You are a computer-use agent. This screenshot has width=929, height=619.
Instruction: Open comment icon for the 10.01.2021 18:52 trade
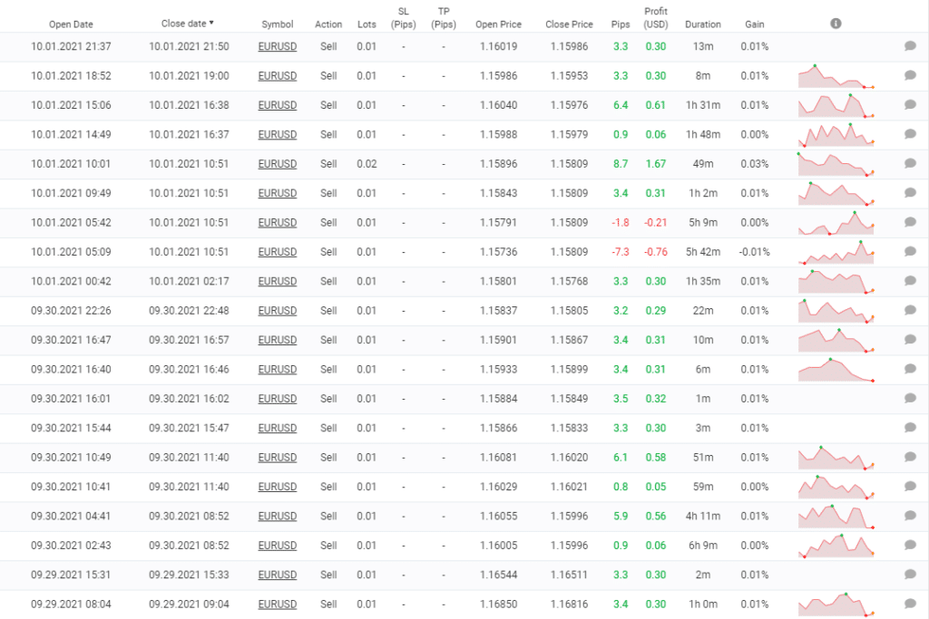pyautogui.click(x=910, y=76)
